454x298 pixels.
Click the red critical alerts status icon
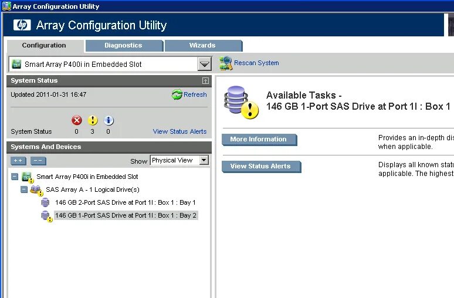[77, 120]
